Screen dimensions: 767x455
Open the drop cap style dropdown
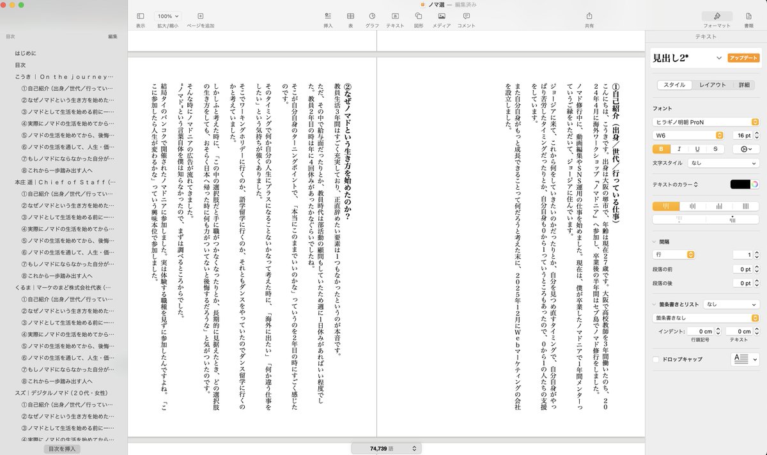[745, 359]
